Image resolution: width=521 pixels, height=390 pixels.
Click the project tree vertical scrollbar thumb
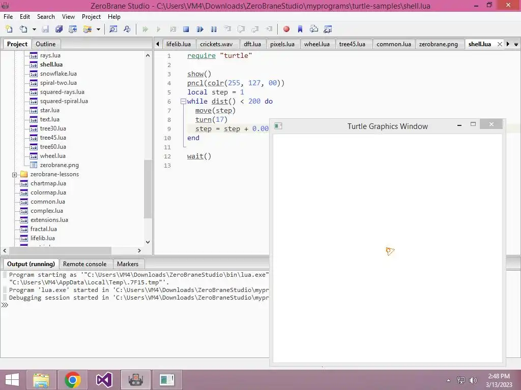pos(148,189)
